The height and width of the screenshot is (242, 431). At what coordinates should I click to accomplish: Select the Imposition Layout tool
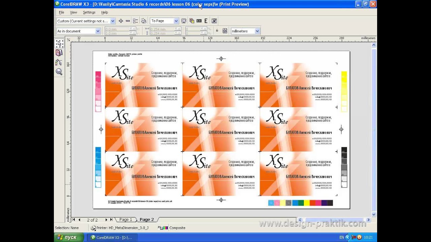coord(59,53)
